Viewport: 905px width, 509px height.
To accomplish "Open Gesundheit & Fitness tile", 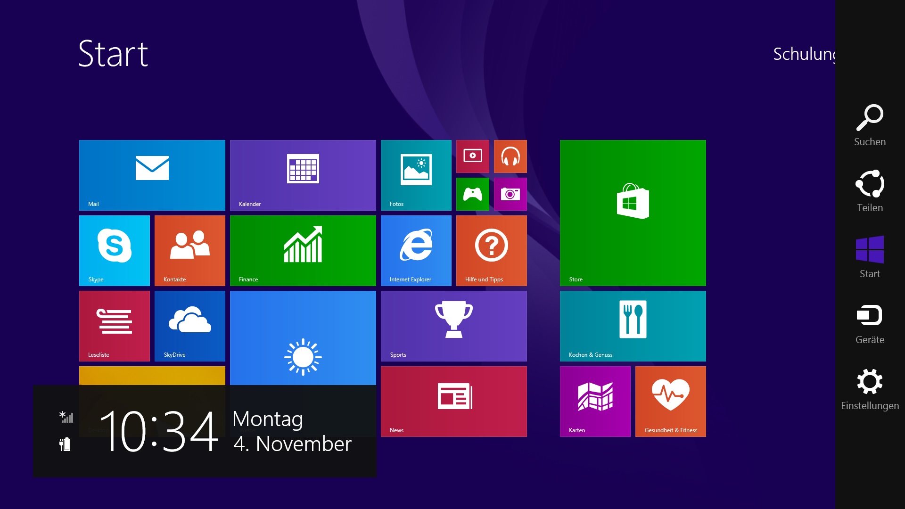I will point(671,402).
